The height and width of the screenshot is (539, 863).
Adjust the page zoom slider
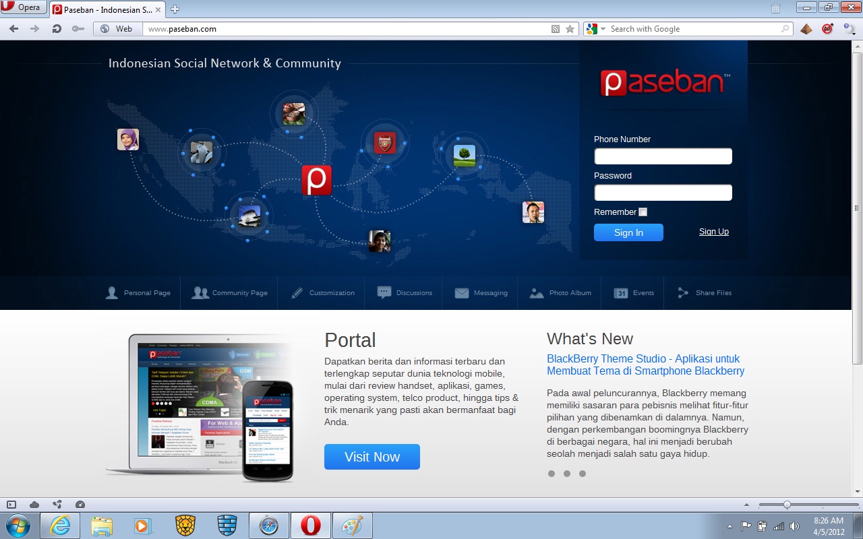[787, 505]
